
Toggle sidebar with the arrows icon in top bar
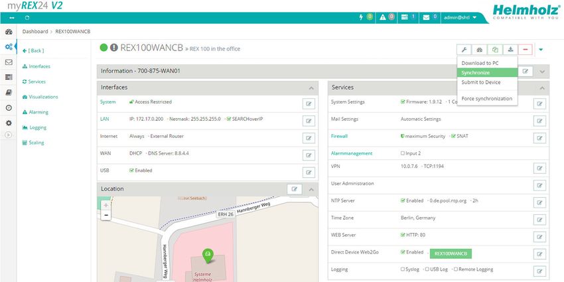(12, 18)
